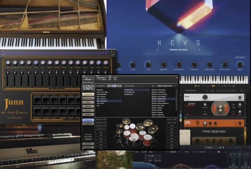Close the SSD5 window with red button

pos(177,78)
